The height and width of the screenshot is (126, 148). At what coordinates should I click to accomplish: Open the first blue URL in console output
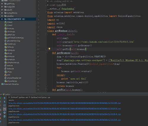65,103
